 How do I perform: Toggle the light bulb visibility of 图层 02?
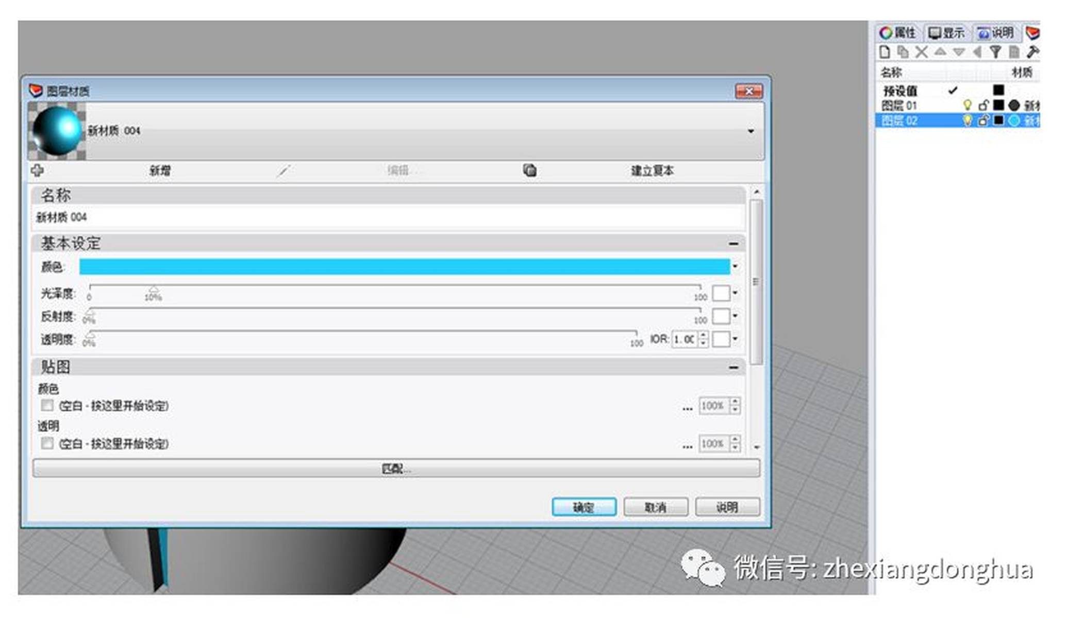point(968,121)
